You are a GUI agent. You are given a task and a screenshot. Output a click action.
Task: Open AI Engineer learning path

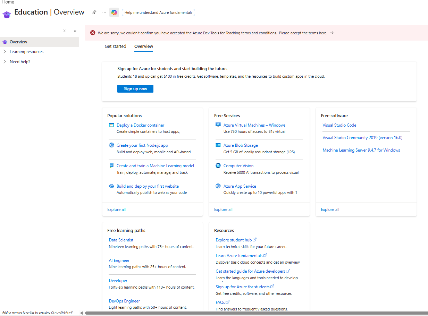pos(119,261)
